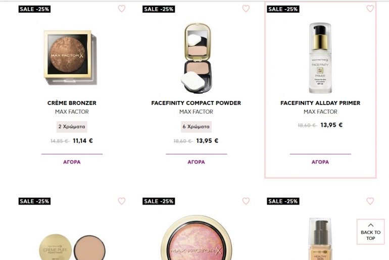Expand the 6 Χρώματα shade selector
Screen dimensions: 389x260
coord(196,127)
